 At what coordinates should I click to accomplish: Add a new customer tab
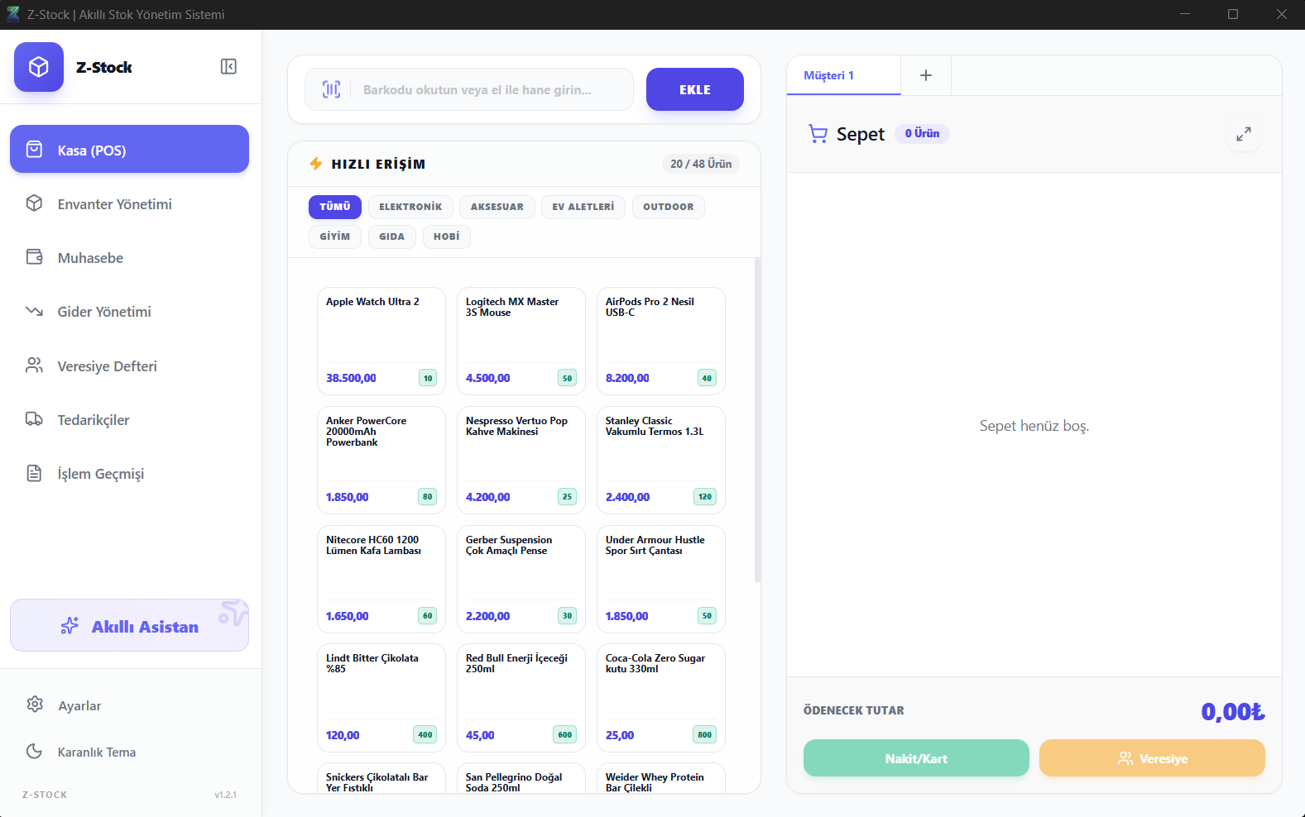tap(926, 75)
